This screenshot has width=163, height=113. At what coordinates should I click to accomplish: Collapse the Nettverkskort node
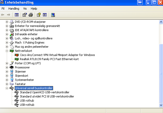click(x=7, y=51)
